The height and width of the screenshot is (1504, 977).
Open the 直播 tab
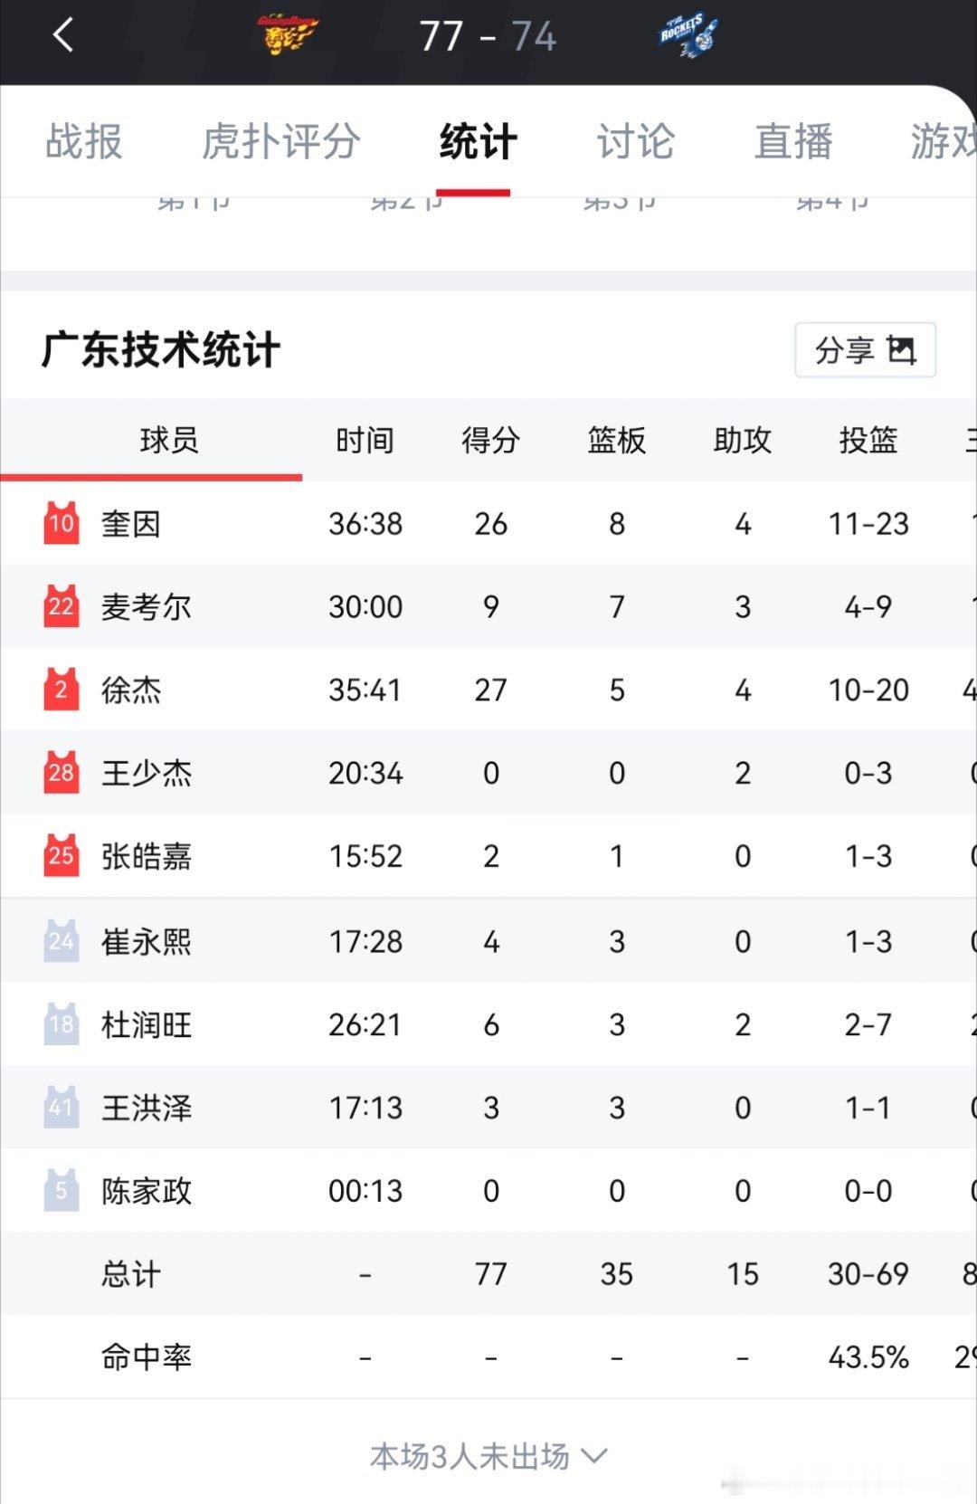pos(792,142)
